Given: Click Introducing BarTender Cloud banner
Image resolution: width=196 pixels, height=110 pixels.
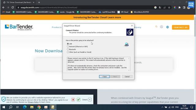Looking at the screenshot, I should click(97, 17).
